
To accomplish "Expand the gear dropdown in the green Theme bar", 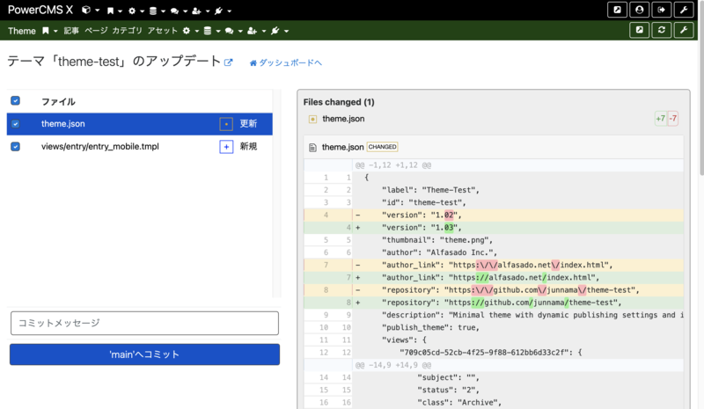I will click(x=190, y=31).
